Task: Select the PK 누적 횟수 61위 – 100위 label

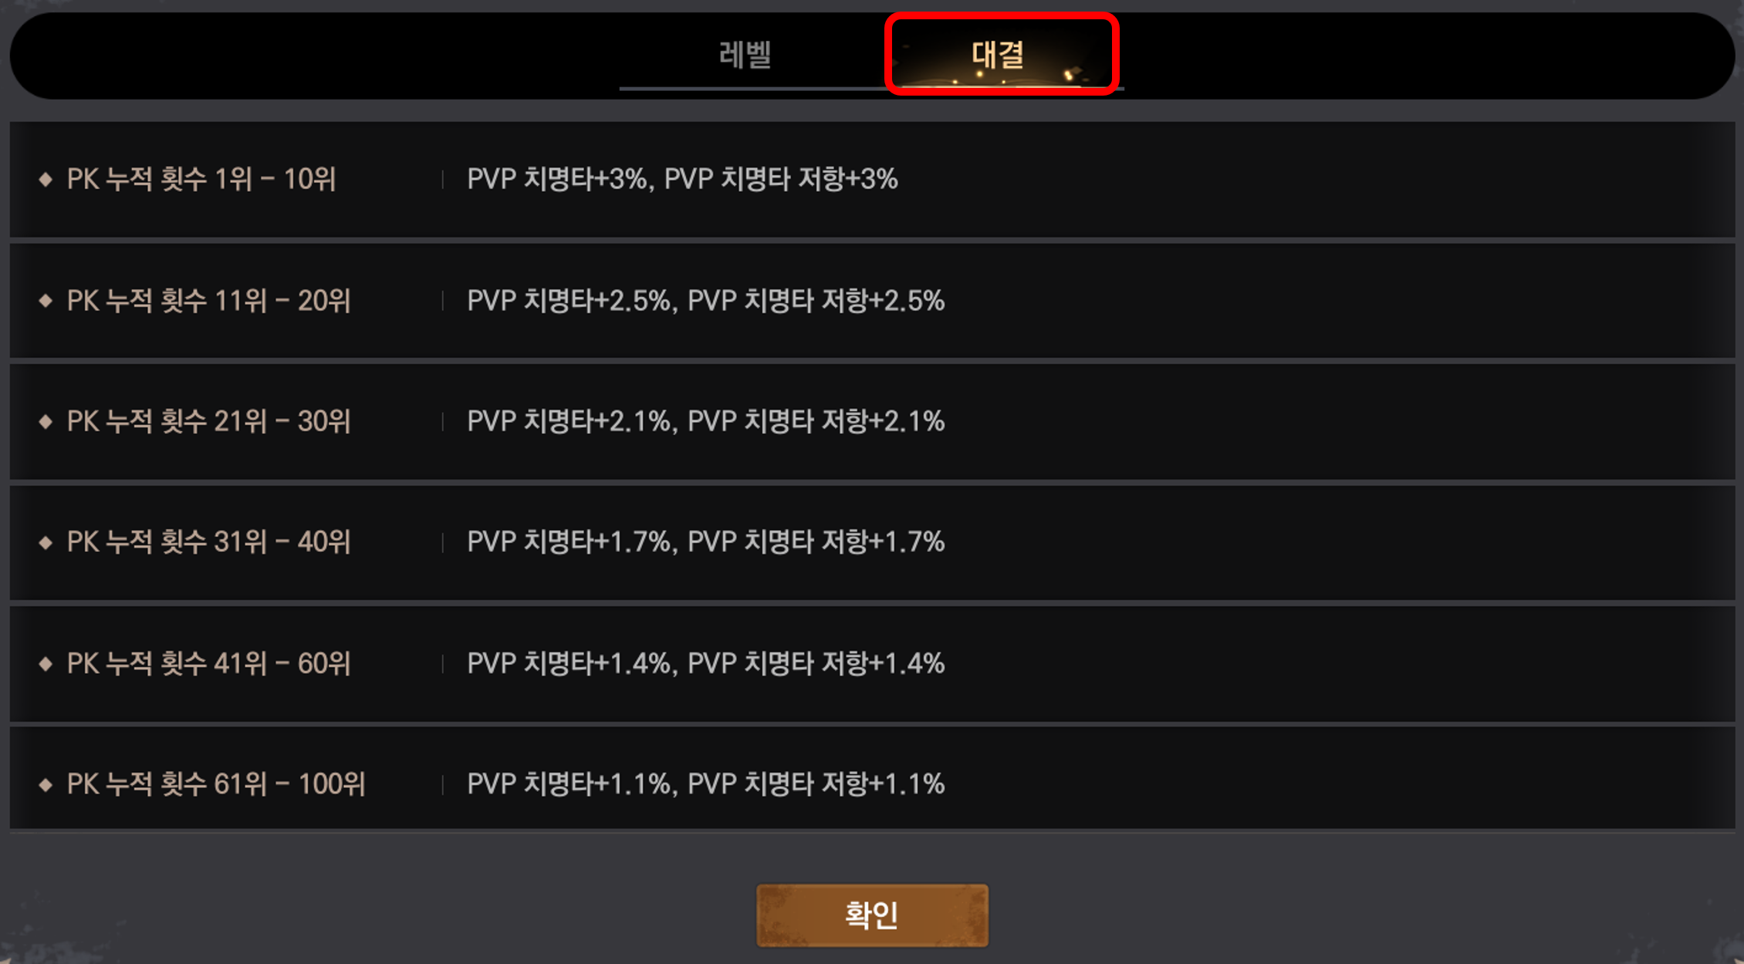Action: pos(216,784)
